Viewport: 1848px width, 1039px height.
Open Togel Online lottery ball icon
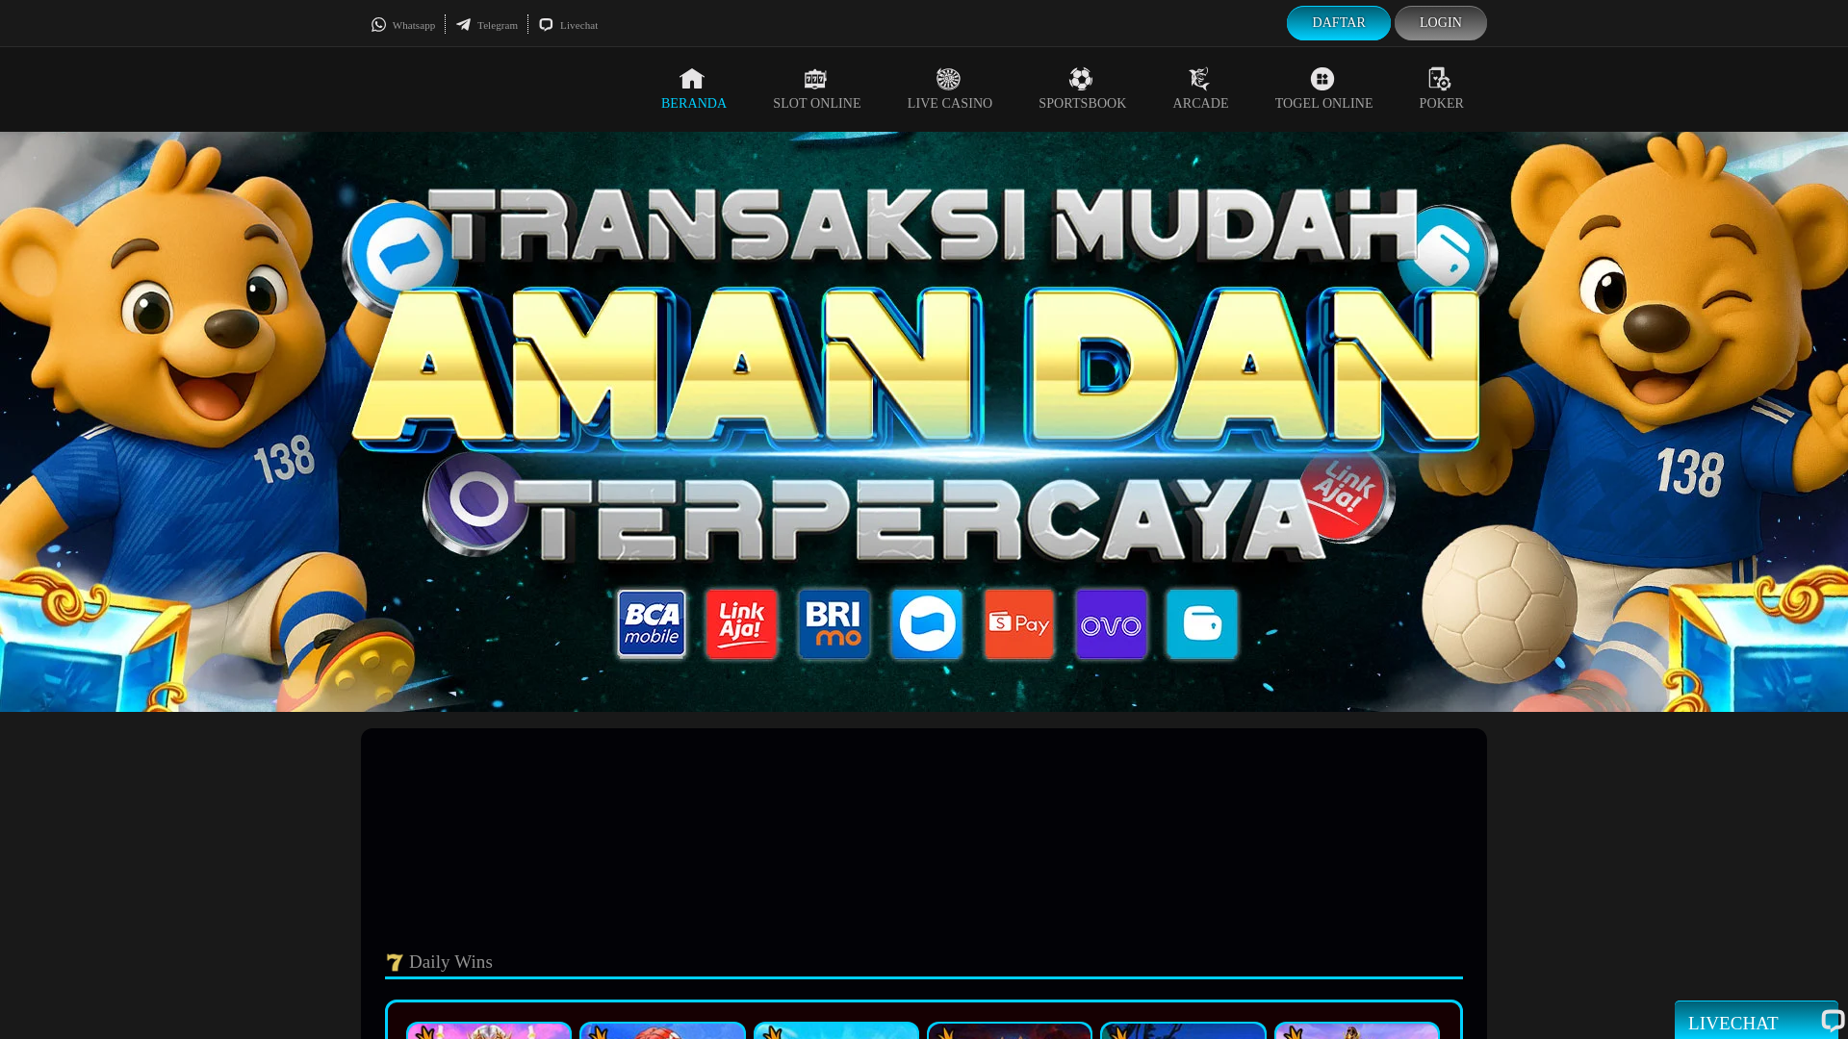pos(1322,79)
